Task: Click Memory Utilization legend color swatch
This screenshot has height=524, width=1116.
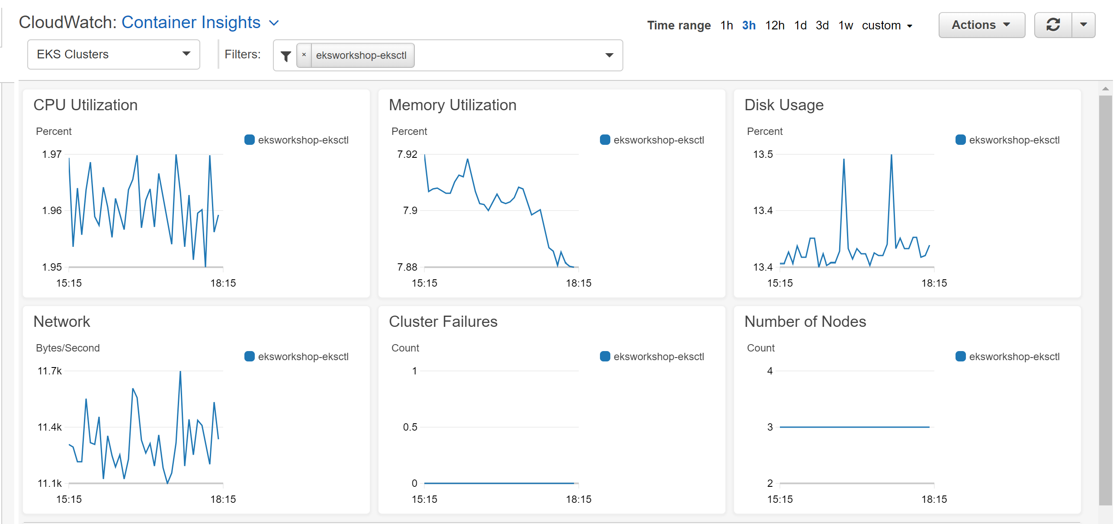Action: click(x=605, y=140)
